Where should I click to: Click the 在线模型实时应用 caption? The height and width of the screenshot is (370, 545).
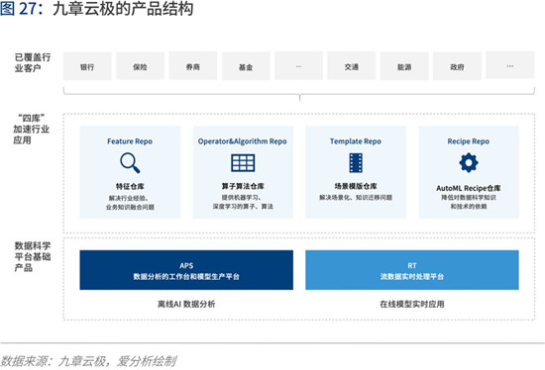point(412,304)
